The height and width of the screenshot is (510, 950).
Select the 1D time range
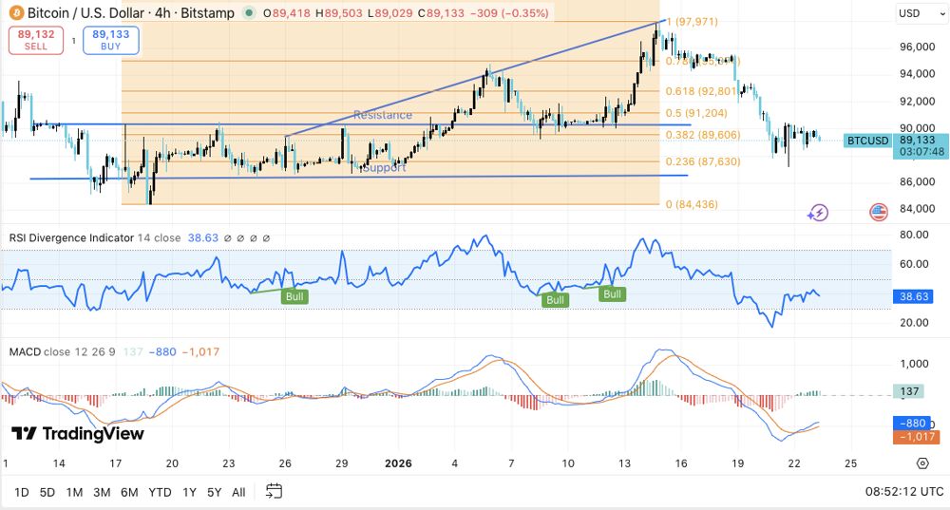[x=21, y=492]
